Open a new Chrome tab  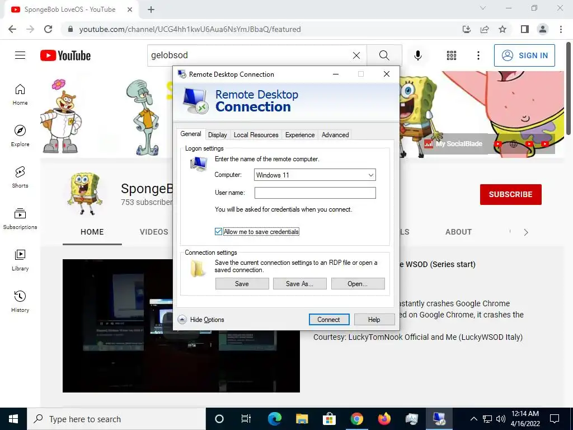(151, 10)
